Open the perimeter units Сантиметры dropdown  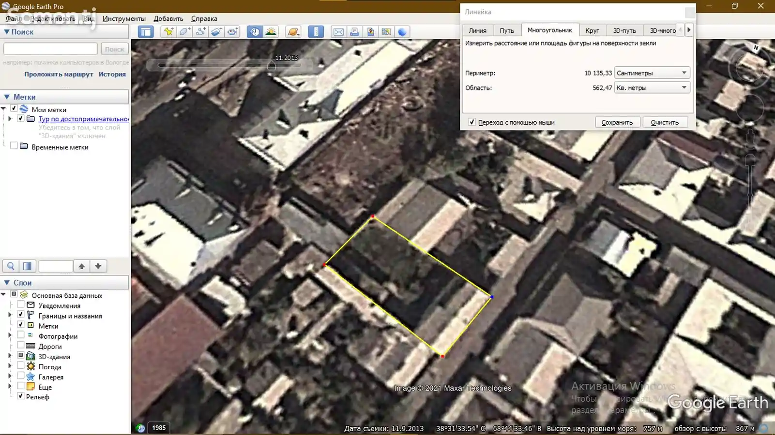tap(652, 73)
